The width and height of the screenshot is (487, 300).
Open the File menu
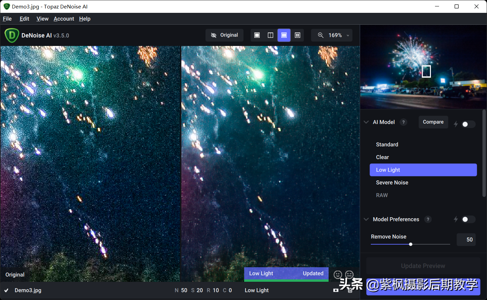7,19
